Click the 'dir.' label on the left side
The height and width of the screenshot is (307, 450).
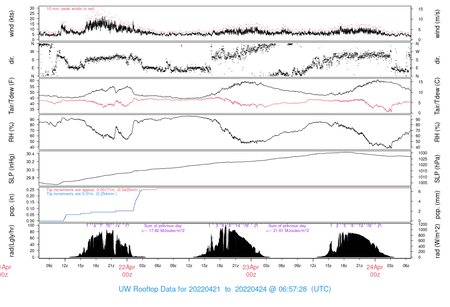(x=11, y=60)
